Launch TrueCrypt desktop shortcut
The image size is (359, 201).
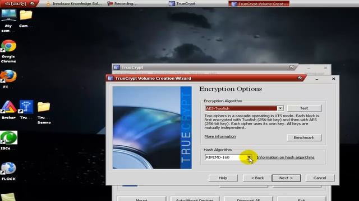point(26,110)
